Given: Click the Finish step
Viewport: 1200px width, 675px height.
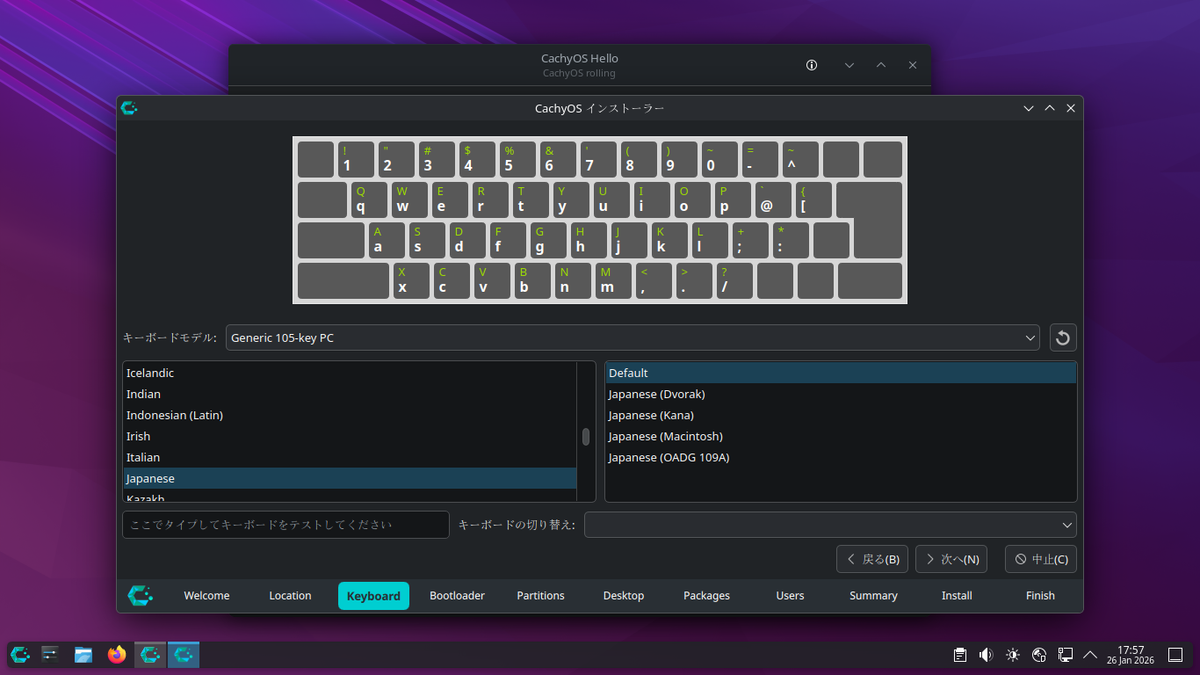Looking at the screenshot, I should [1040, 596].
